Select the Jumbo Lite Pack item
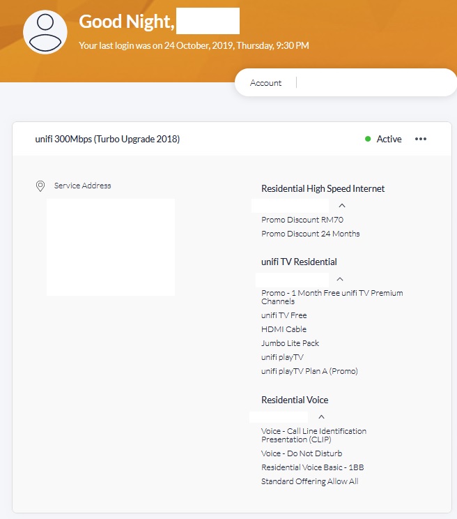Viewport: 457px width, 519px height. pyautogui.click(x=290, y=343)
